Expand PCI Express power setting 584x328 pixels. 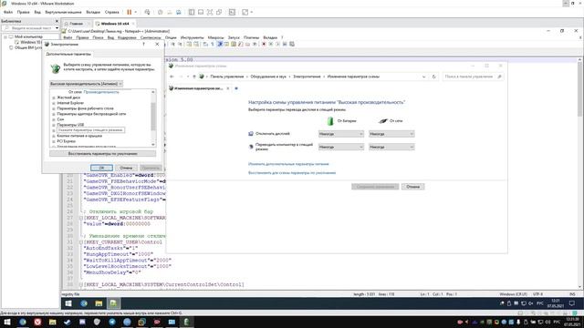[x=54, y=142]
